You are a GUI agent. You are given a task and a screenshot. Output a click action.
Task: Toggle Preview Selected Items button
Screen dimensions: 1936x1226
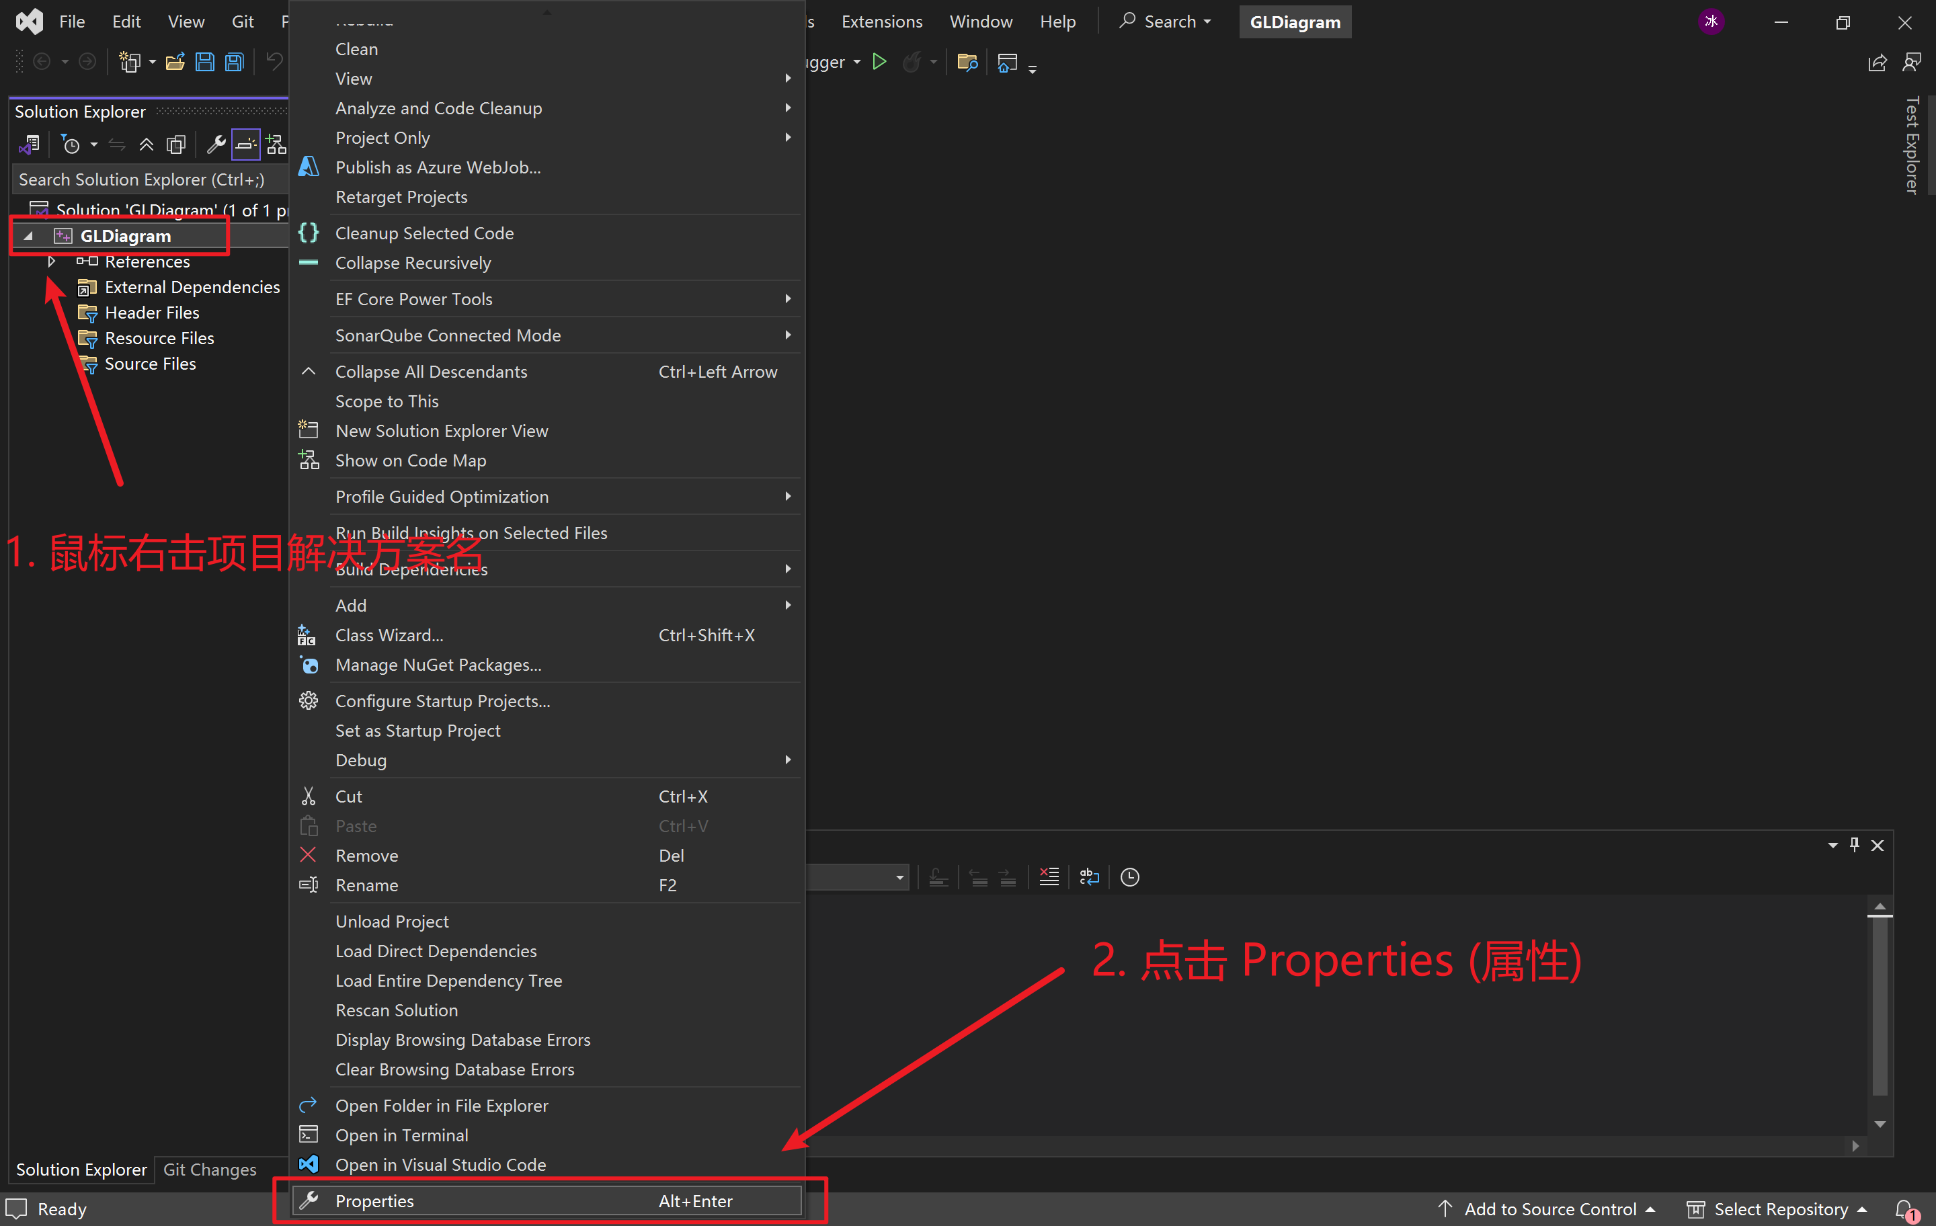point(246,145)
